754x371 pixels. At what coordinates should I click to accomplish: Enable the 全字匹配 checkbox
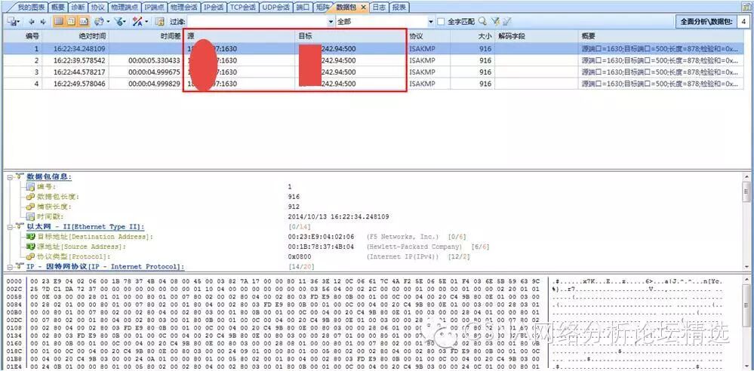coord(441,22)
